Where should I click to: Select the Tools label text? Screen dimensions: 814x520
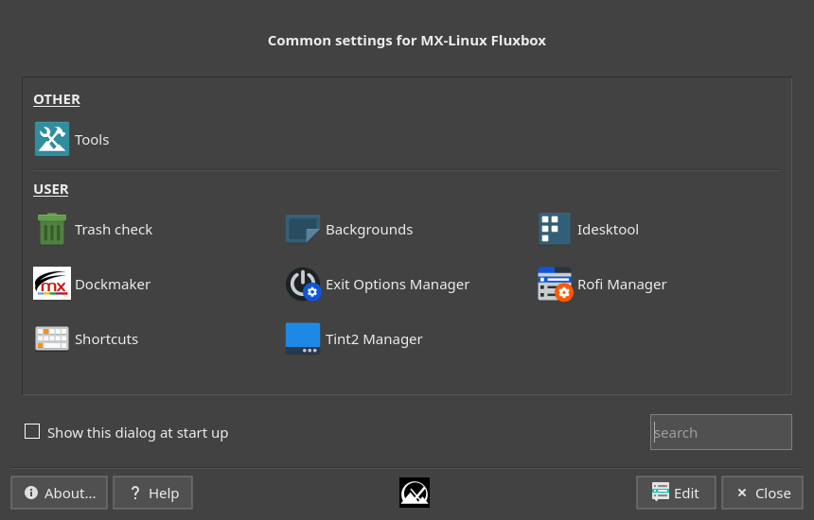click(92, 140)
